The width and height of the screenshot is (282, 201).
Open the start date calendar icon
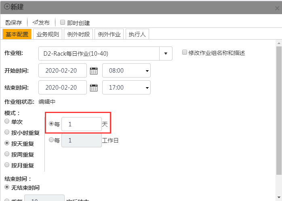[x=94, y=71]
